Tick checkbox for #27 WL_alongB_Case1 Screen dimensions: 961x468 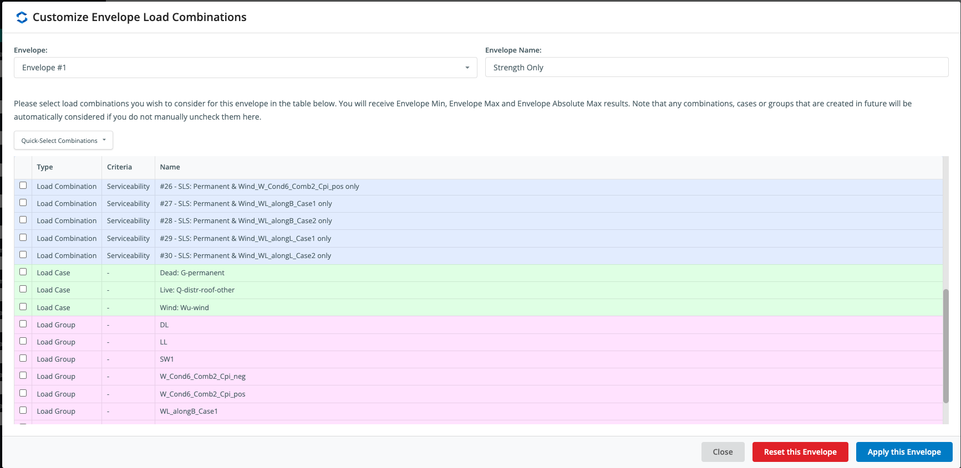click(x=23, y=203)
